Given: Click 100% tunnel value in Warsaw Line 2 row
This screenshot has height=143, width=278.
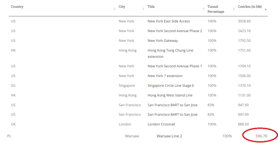Looking at the screenshot, I should tap(227, 136).
